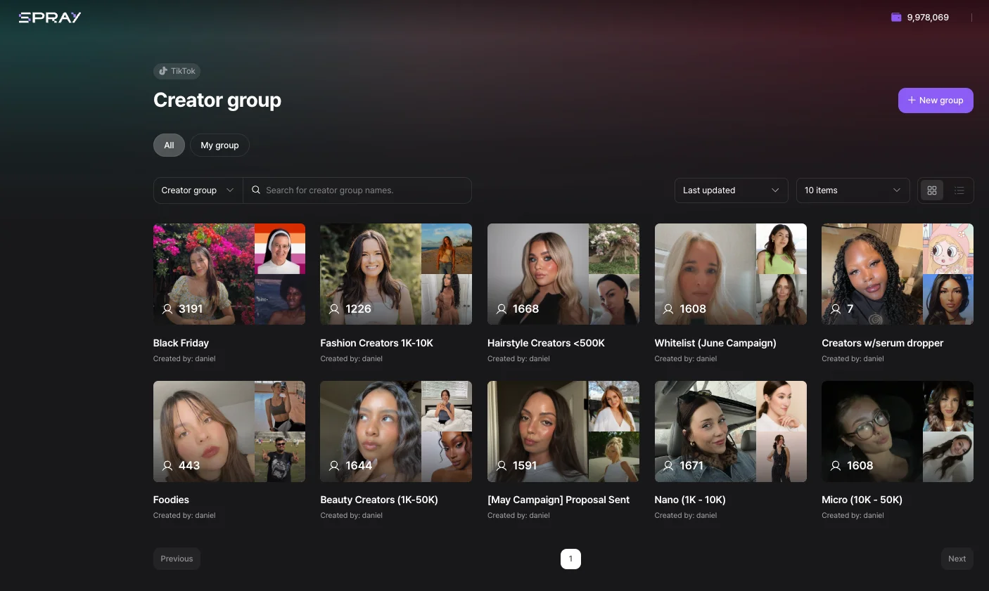The width and height of the screenshot is (989, 591).
Task: Open the Beauty Creators (1K-50K) thumbnail
Action: [x=396, y=431]
